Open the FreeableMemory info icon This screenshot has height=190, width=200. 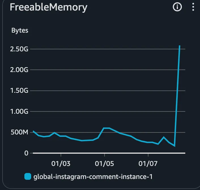click(177, 7)
